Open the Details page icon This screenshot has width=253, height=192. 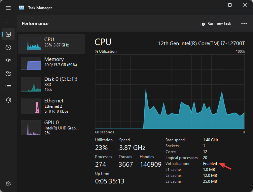point(8,87)
